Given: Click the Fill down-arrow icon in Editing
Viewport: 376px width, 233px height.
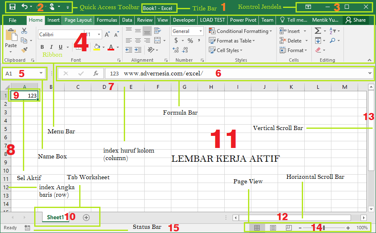Looking at the screenshot, I should (x=318, y=40).
